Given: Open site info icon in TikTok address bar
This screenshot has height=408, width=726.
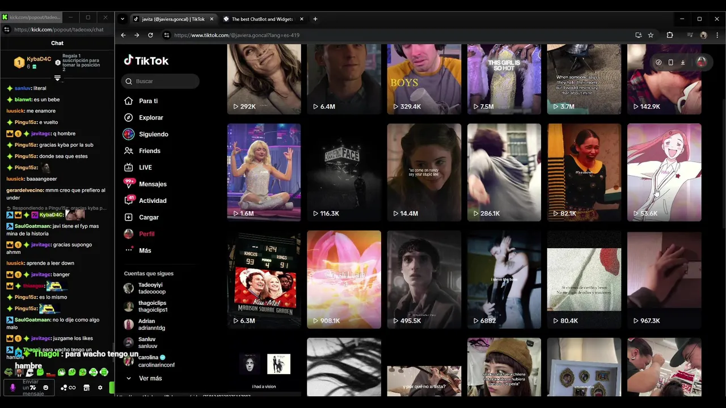Looking at the screenshot, I should 166,35.
